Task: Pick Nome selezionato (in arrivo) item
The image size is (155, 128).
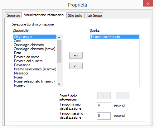Action: (x=35, y=81)
